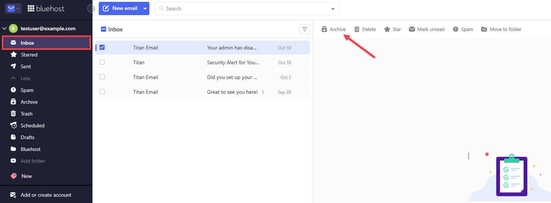Click the Sent paper plane icon
The height and width of the screenshot is (203, 551).
tap(14, 66)
